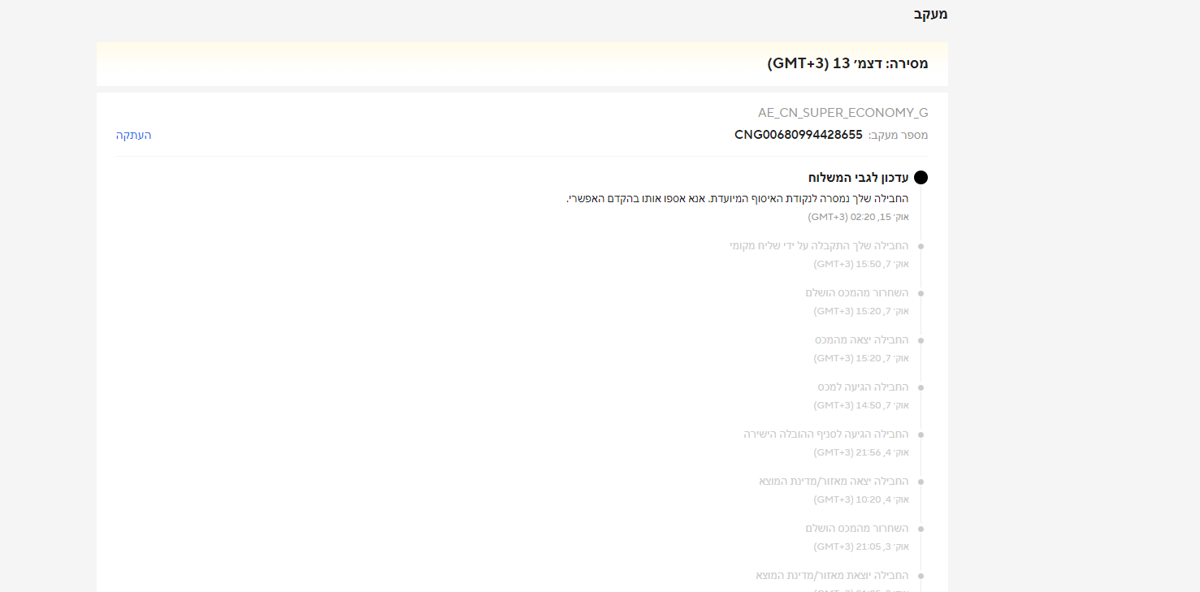Screen dimensions: 1200x592
Task: Select "השחרור מהמכס הושלם" entry dated אוק׳ 3
Action: 857,528
